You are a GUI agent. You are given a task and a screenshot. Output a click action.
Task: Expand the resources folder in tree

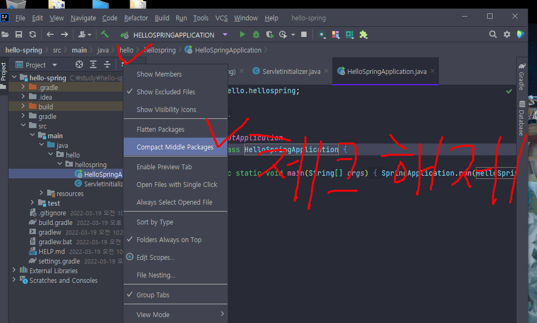(42, 193)
